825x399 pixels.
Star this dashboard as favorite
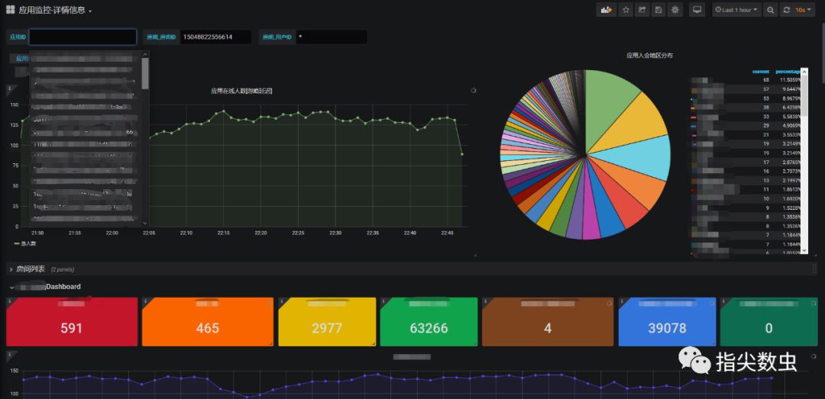click(x=626, y=10)
